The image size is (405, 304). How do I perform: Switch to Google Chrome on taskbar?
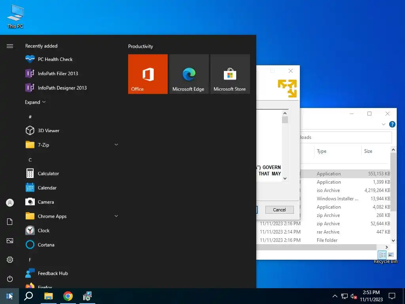coord(68,296)
